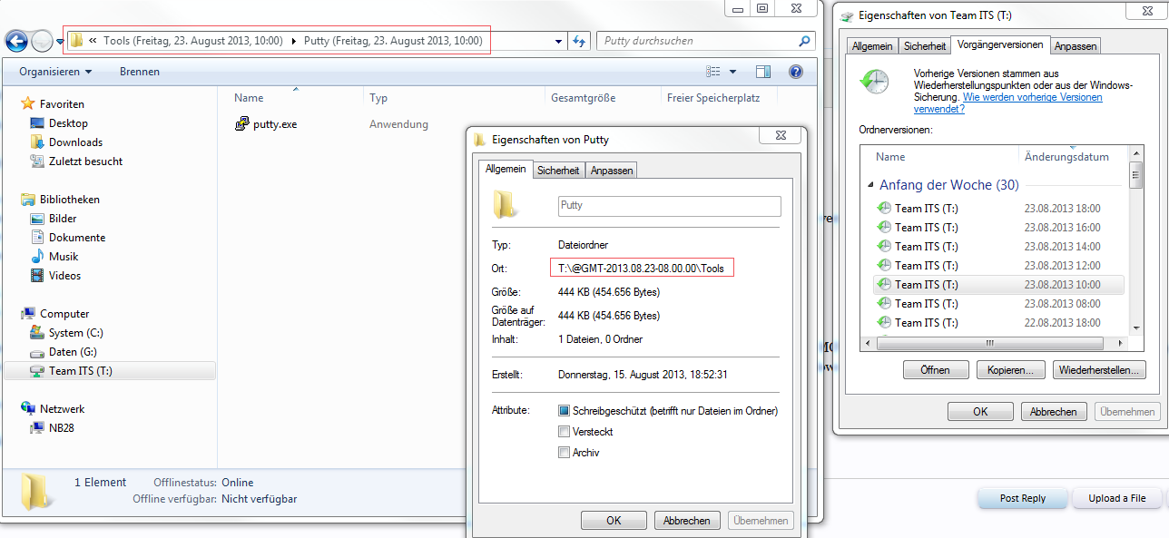
Task: Click the Tools breadcrumb in address bar
Action: [192, 41]
